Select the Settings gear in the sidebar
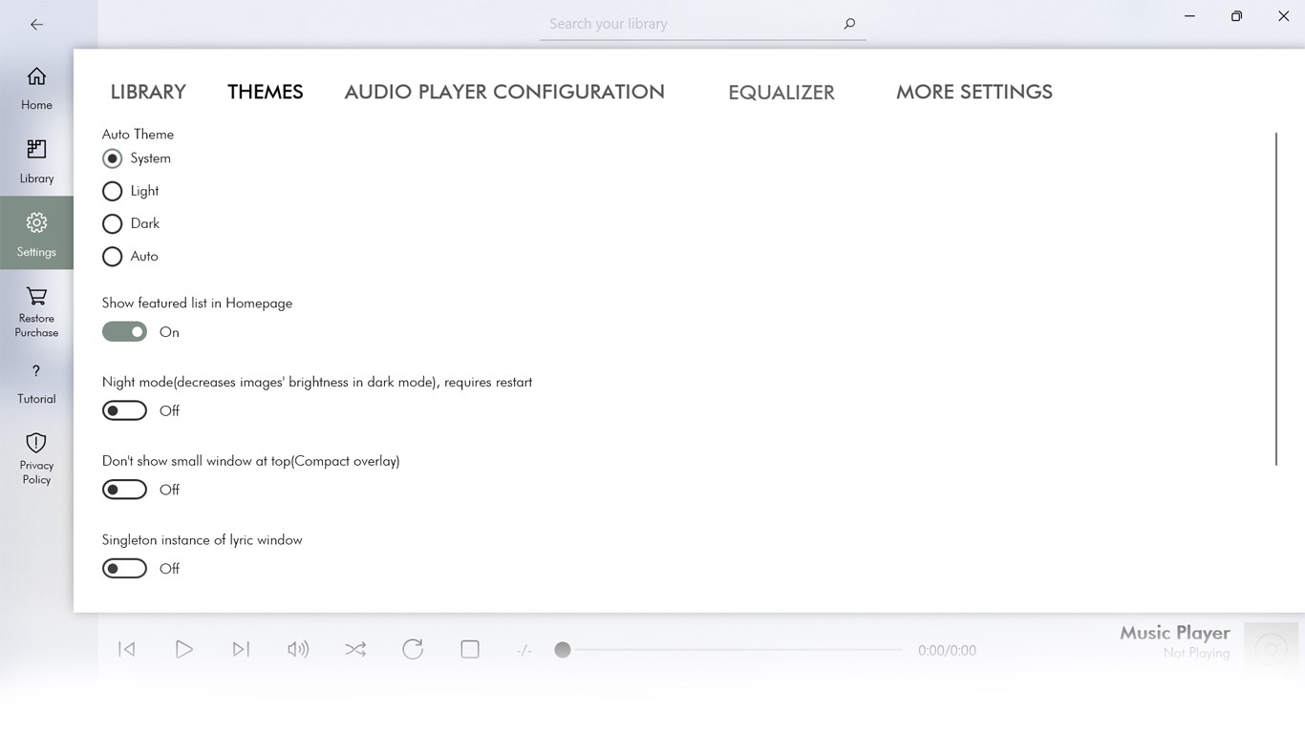This screenshot has width=1305, height=733. click(36, 232)
